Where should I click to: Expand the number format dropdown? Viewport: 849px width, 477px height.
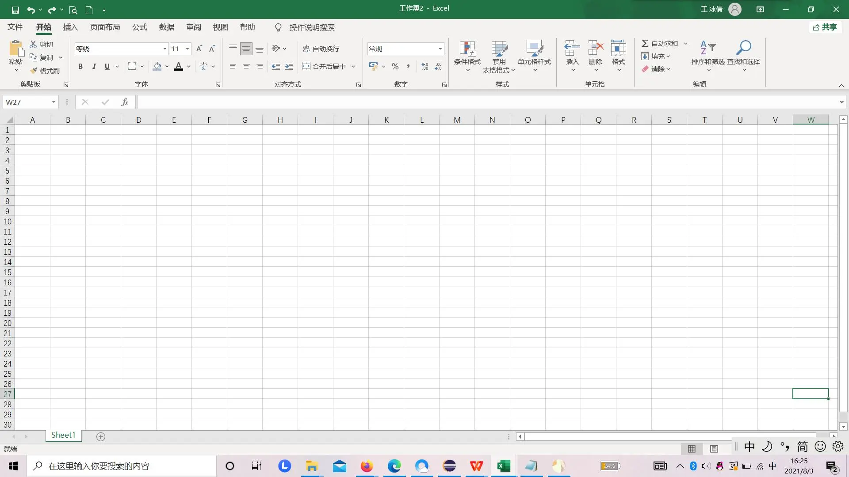440,49
